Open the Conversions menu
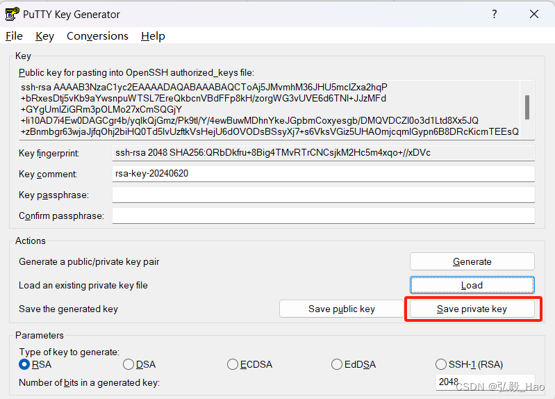555x399 pixels. point(97,36)
